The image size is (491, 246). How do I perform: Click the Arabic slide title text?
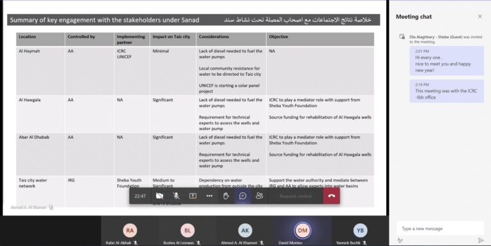(297, 20)
